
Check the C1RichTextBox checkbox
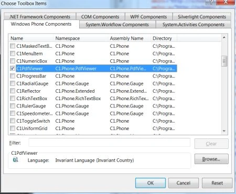(13, 99)
